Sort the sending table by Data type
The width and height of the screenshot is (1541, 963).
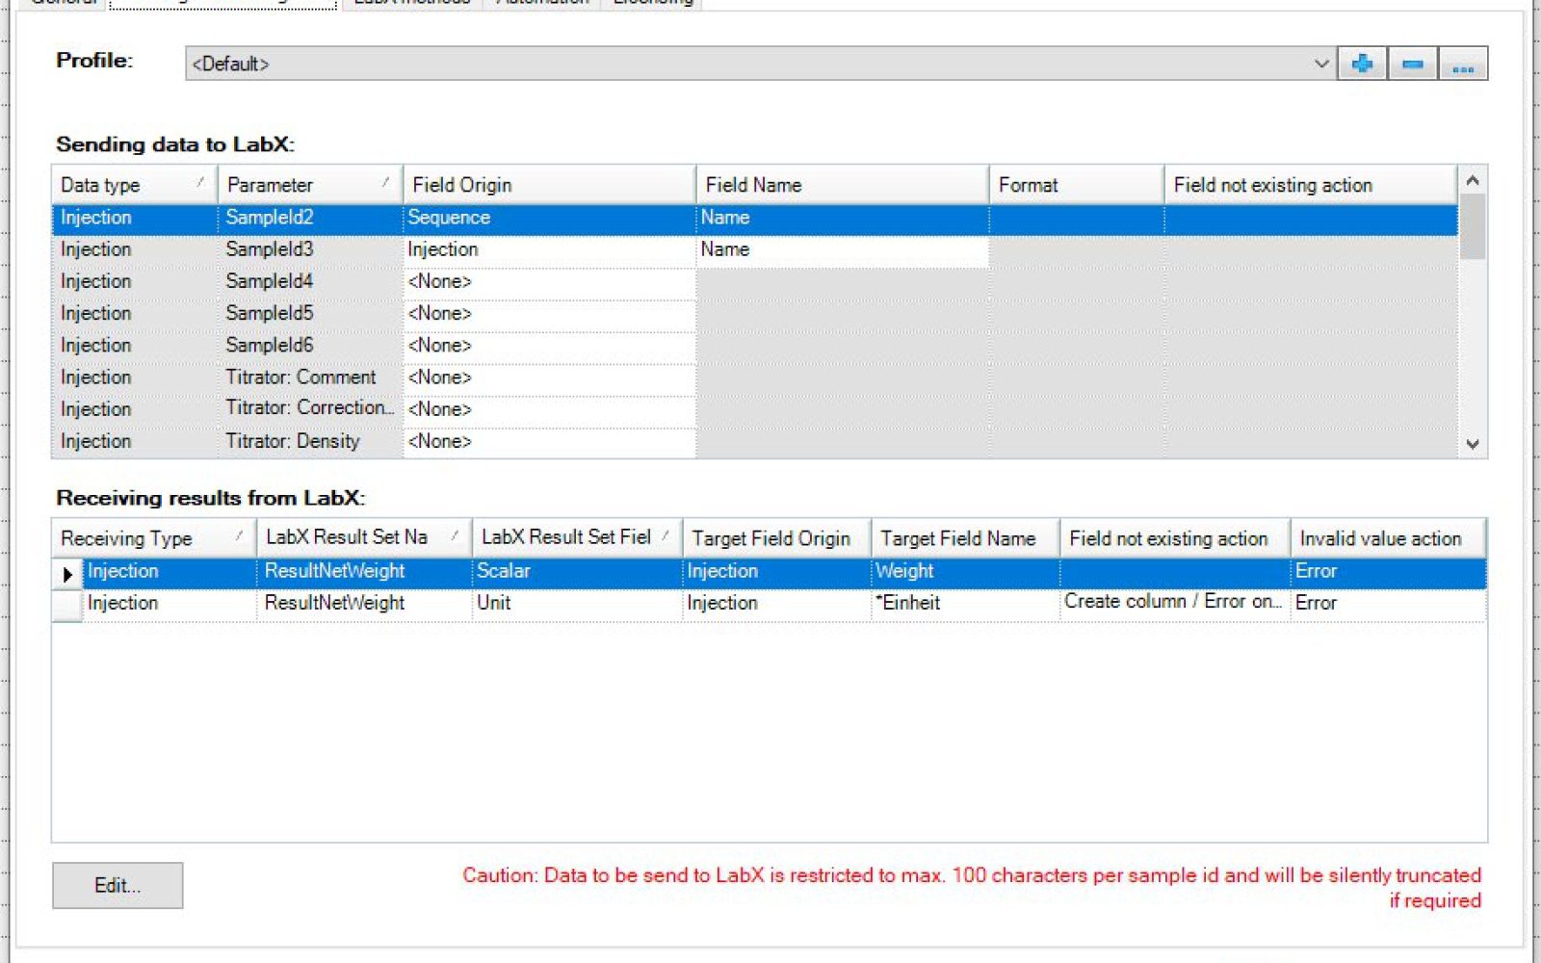(x=135, y=185)
